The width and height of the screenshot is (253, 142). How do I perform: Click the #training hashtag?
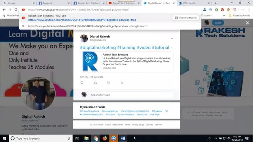coord(126,47)
